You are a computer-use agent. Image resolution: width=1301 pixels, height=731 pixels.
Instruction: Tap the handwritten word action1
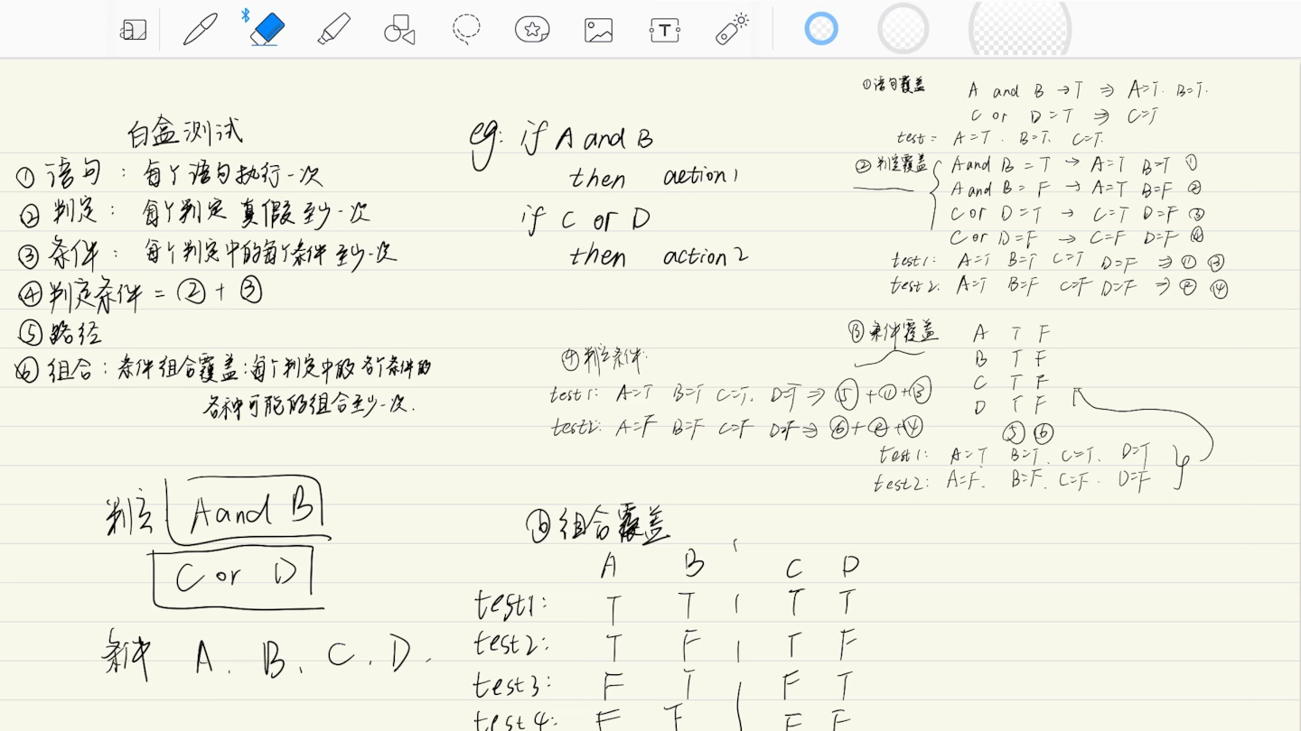(701, 176)
